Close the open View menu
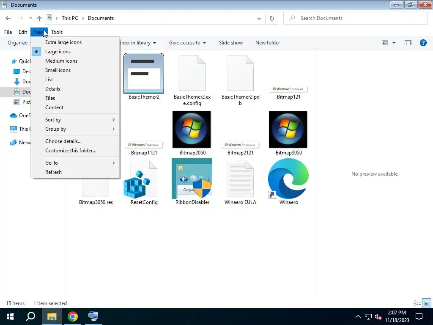The width and height of the screenshot is (433, 325). coord(39,32)
